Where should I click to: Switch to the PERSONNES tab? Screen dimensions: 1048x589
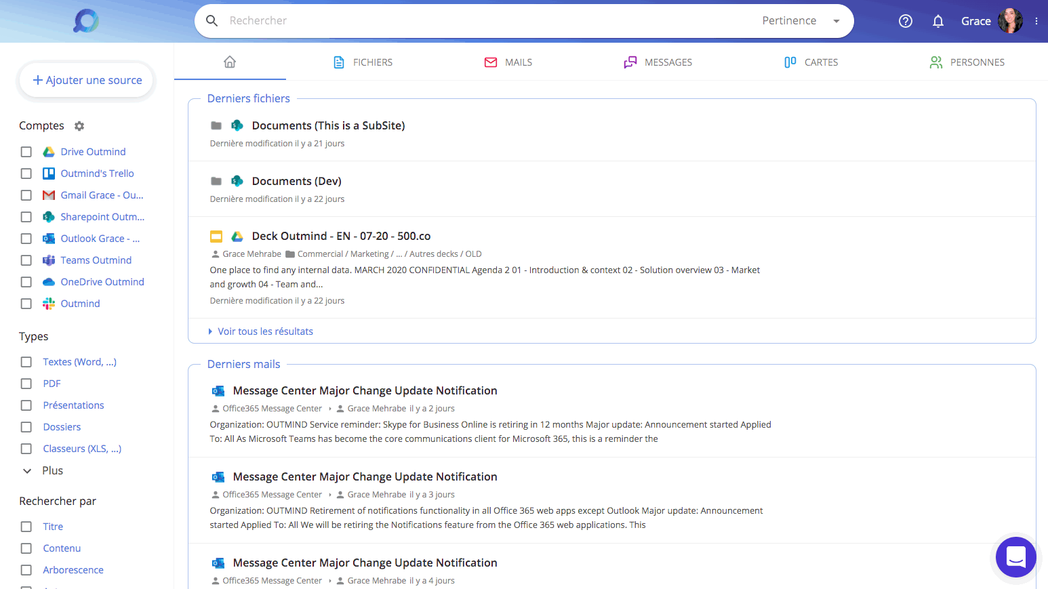click(x=967, y=62)
